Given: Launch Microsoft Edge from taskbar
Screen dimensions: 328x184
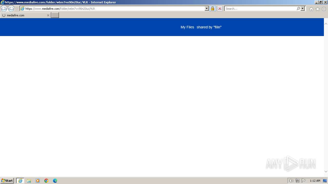Looking at the screenshot, I should [x=55, y=181].
